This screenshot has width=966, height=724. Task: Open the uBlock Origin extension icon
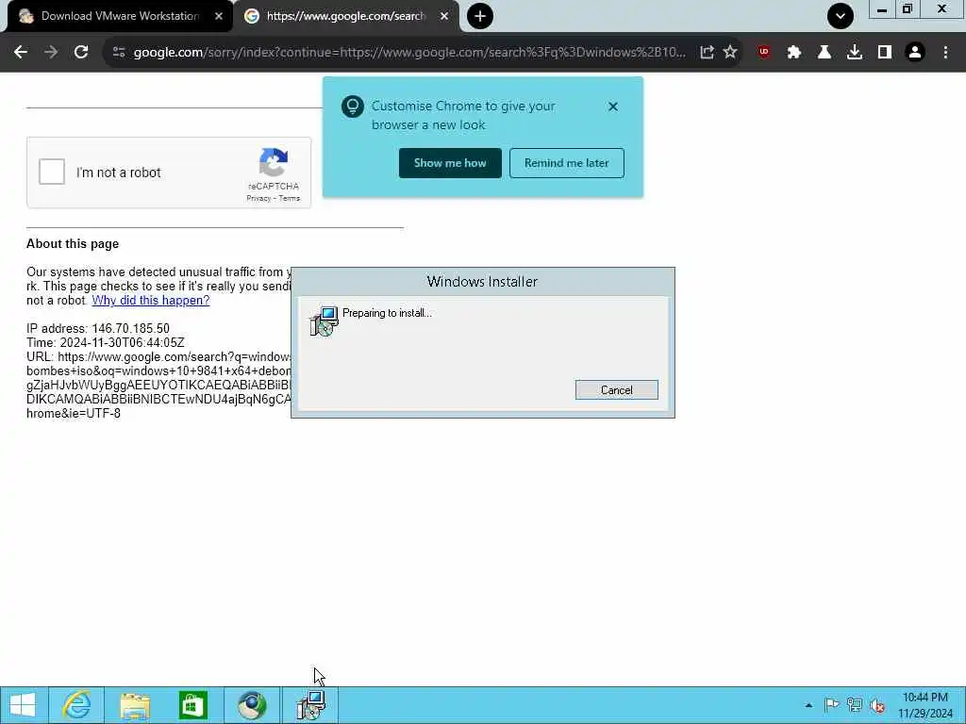click(x=764, y=53)
